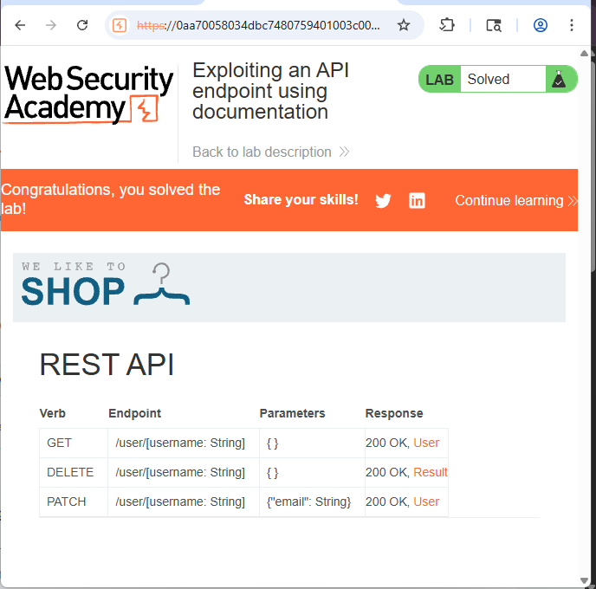
Task: Share on Twitter via the bird icon
Action: click(383, 200)
